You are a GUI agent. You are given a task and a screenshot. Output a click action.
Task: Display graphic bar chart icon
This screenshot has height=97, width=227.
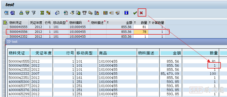(x=97, y=13)
